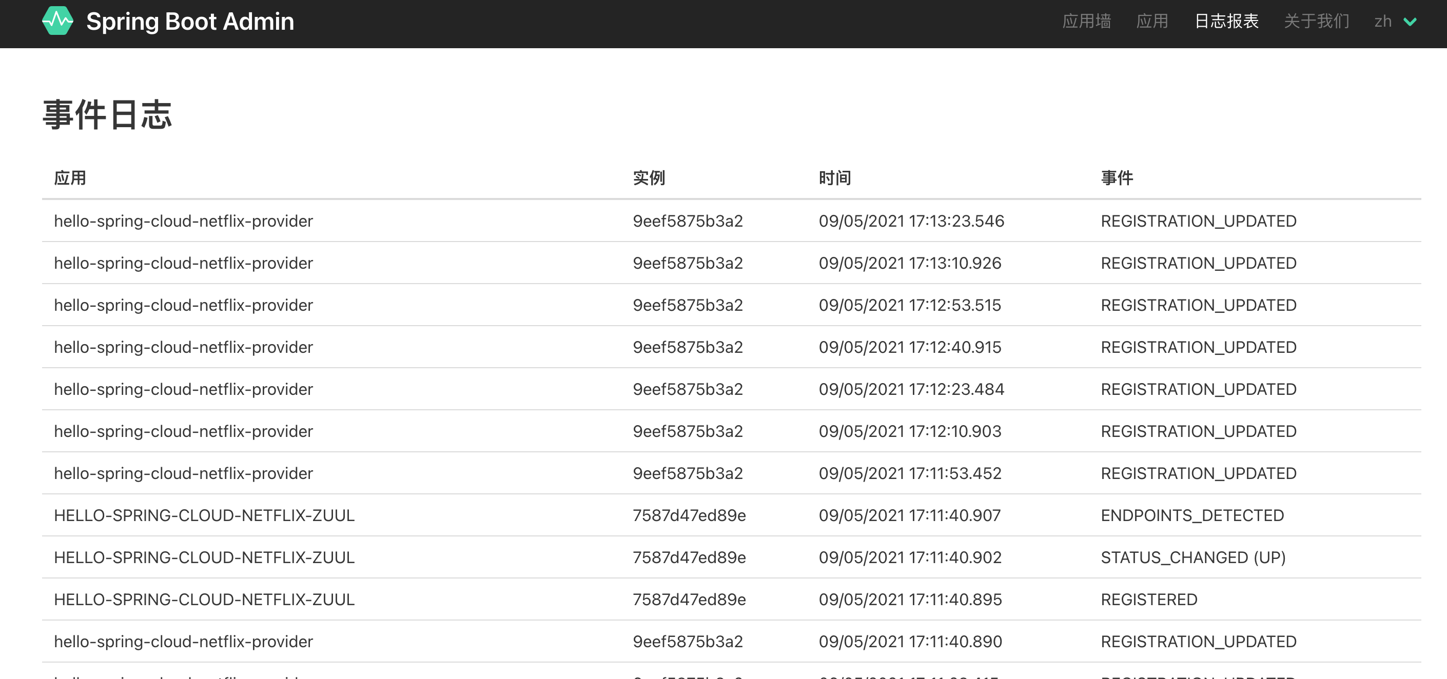The image size is (1447, 679).
Task: Click the 应用 column header
Action: (x=70, y=178)
